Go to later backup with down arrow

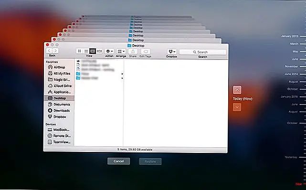click(x=237, y=107)
